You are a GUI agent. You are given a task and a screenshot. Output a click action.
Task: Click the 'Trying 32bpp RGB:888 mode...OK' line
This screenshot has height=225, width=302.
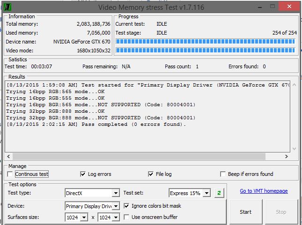click(55, 111)
